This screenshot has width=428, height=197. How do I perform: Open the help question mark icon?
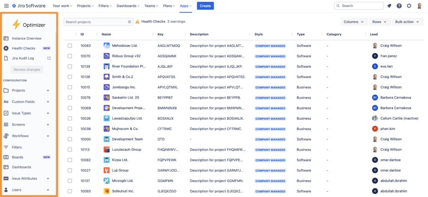(399, 6)
